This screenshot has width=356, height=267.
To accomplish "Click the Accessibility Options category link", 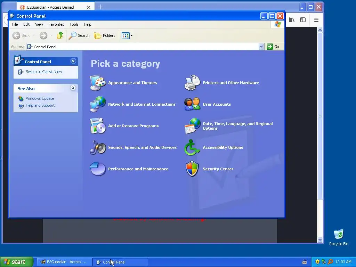I will [223, 147].
